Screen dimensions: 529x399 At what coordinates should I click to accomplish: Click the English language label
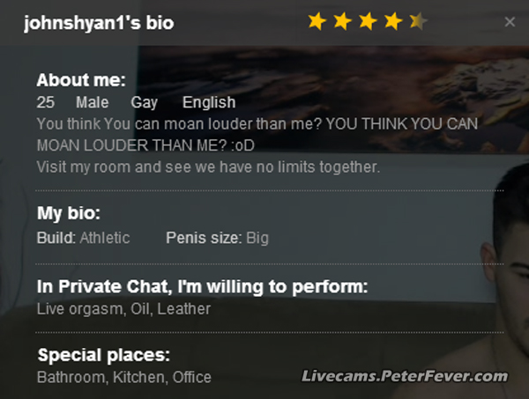click(x=209, y=103)
